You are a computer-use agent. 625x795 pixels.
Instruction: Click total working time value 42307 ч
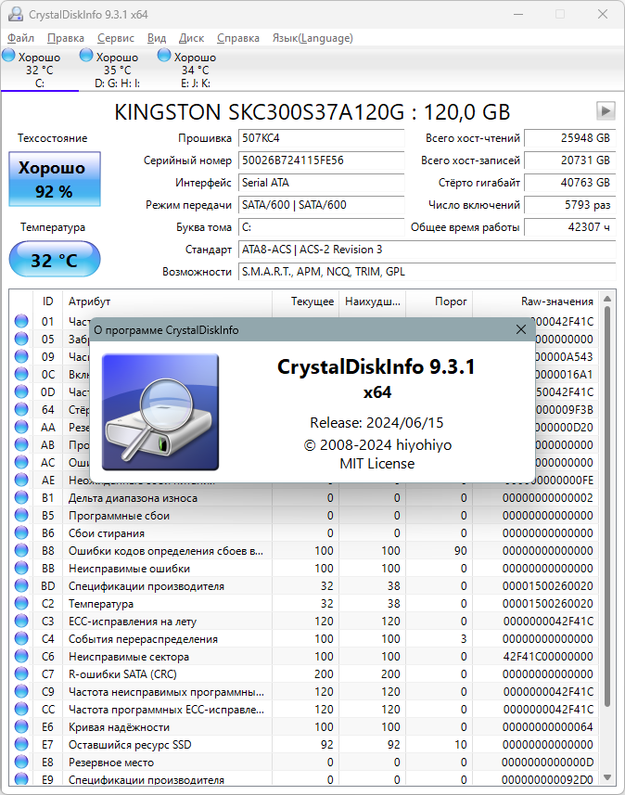pyautogui.click(x=569, y=227)
